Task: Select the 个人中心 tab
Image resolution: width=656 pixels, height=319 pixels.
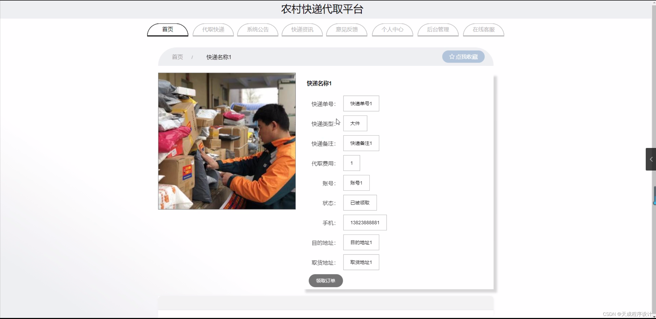Action: [x=392, y=30]
